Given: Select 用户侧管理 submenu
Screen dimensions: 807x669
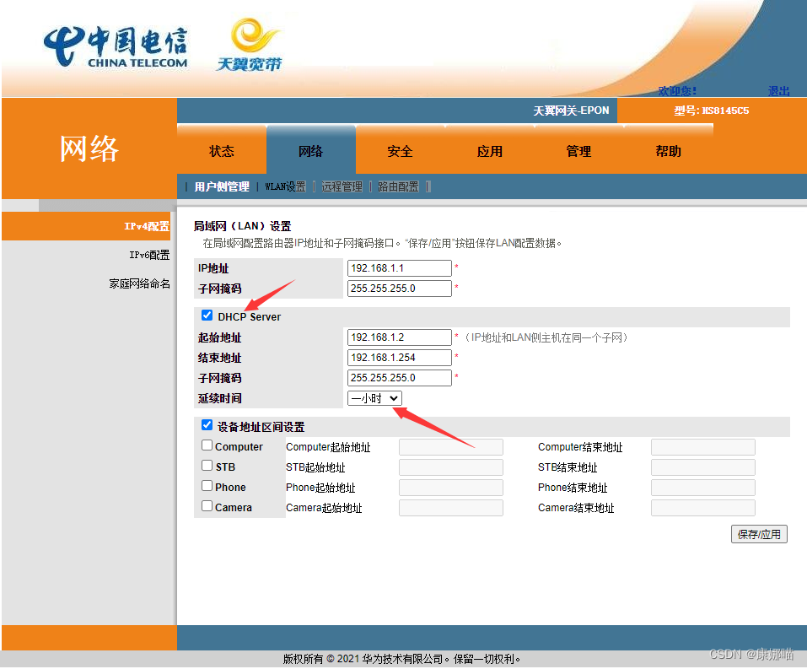Looking at the screenshot, I should click(x=222, y=186).
